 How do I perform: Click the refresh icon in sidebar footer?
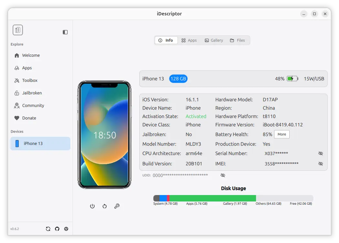[x=48, y=229]
